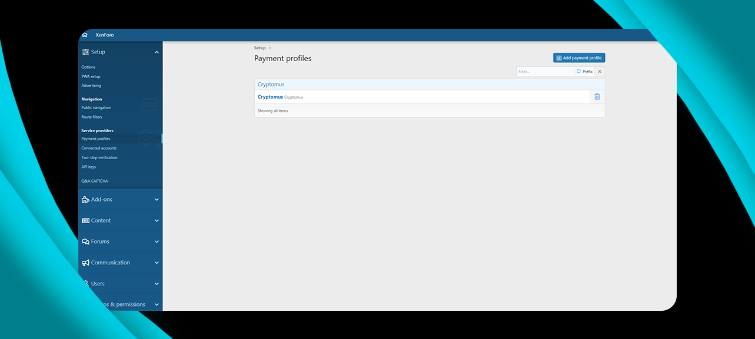Expand the Users section chevron
Image resolution: width=755 pixels, height=339 pixels.
[x=157, y=284]
